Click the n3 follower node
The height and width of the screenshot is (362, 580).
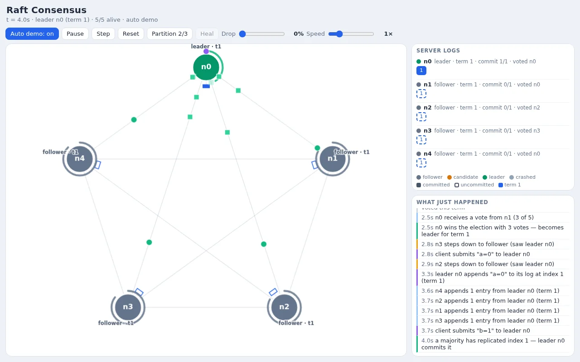[128, 307]
